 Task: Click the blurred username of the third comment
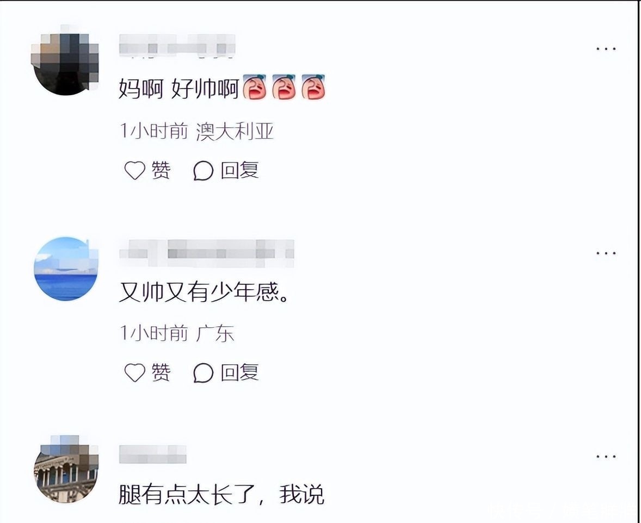[152, 454]
